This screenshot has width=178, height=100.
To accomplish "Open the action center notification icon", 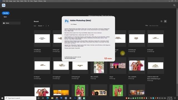I will [x=175, y=98].
